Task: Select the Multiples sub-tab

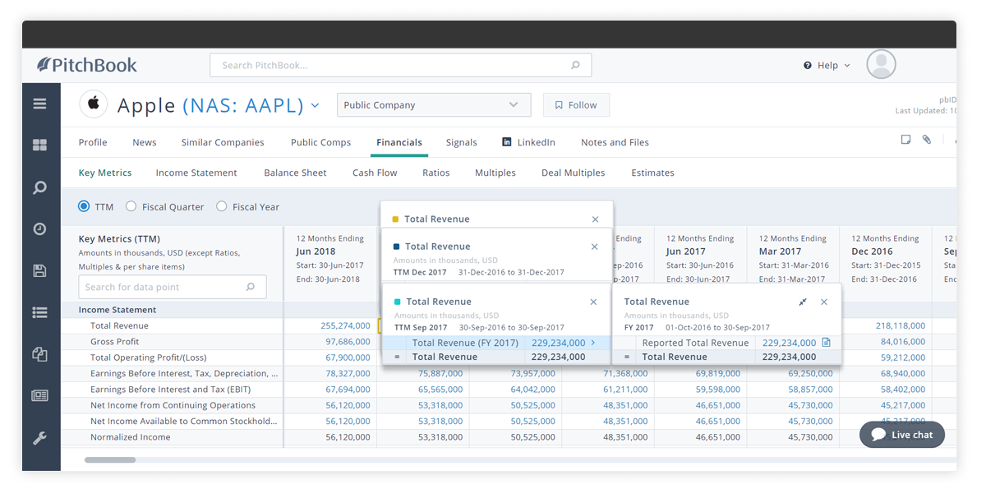Action: tap(495, 173)
